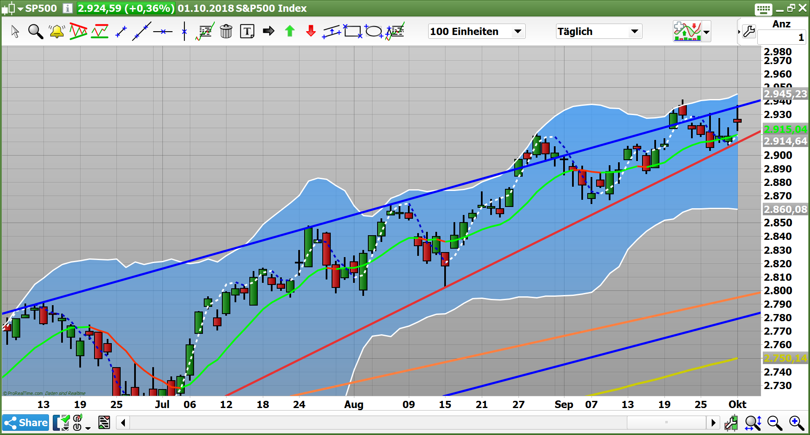
Task: Open chart settings with the wrench icon
Action: (x=749, y=32)
